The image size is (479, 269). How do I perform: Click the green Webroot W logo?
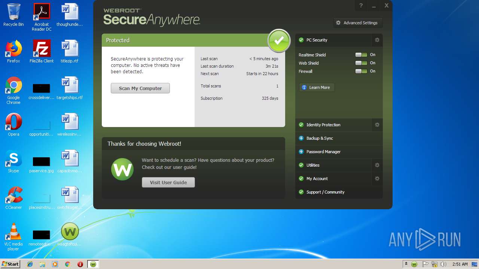pyautogui.click(x=122, y=170)
